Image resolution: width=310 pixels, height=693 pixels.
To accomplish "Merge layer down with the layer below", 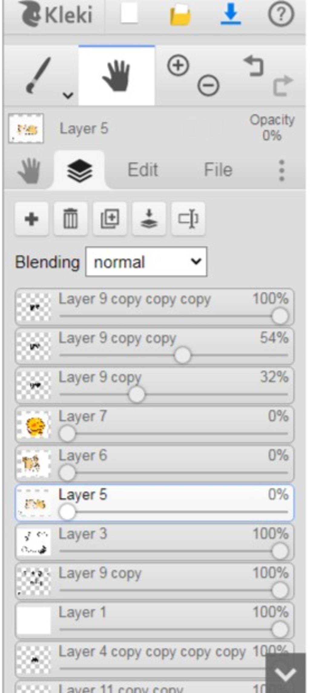I will (149, 219).
